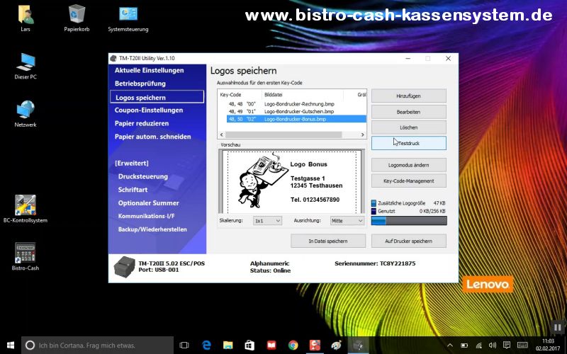Open the Wi-Fi network tray icon
Viewport: 567px width, 354px height.
479,345
